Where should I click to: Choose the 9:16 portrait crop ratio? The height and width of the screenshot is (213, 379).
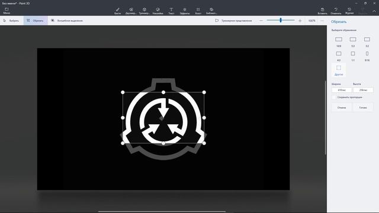click(367, 56)
